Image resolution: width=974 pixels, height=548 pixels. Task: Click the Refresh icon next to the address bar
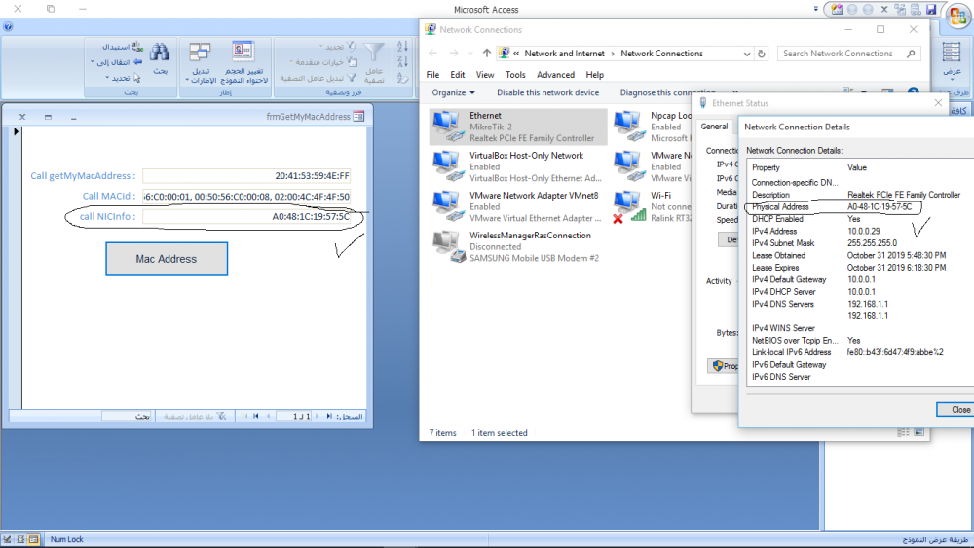coord(762,54)
